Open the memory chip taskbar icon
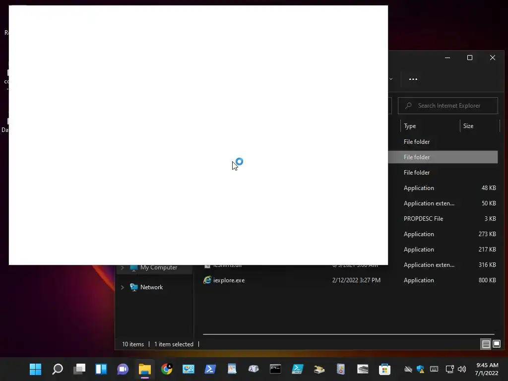 pos(363,369)
